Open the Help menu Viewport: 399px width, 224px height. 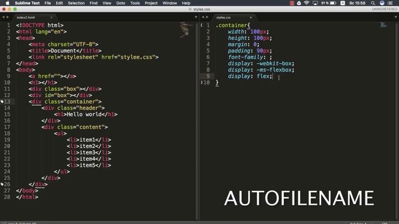(186, 3)
